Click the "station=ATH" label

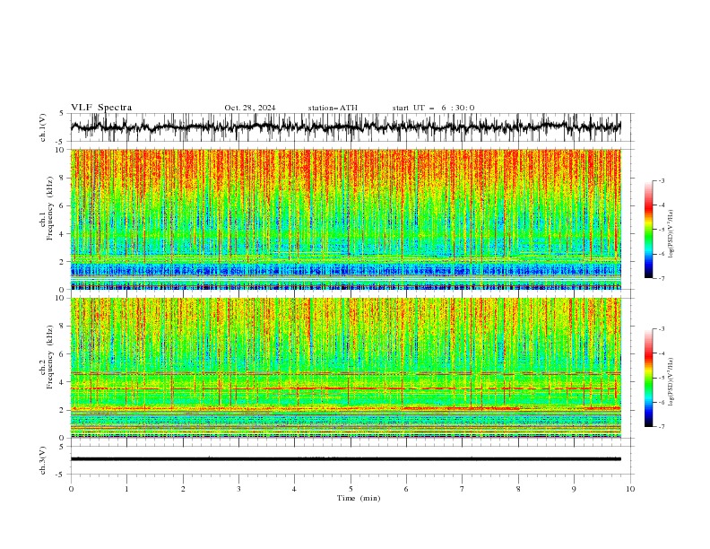point(333,108)
